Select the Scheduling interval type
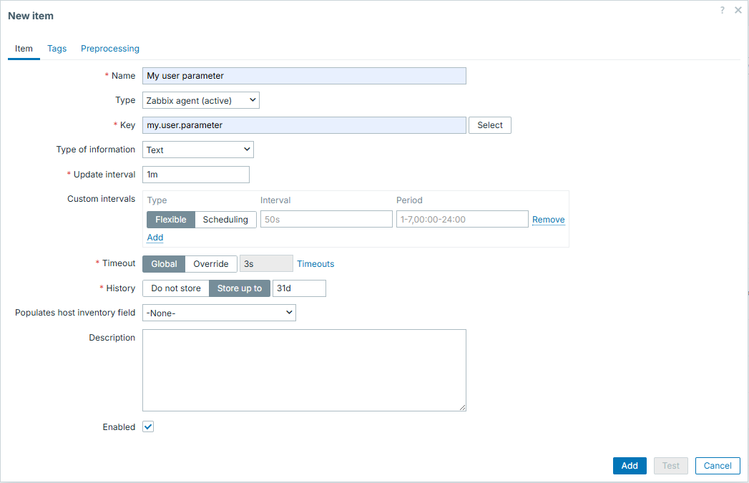The height and width of the screenshot is (483, 749). click(225, 220)
